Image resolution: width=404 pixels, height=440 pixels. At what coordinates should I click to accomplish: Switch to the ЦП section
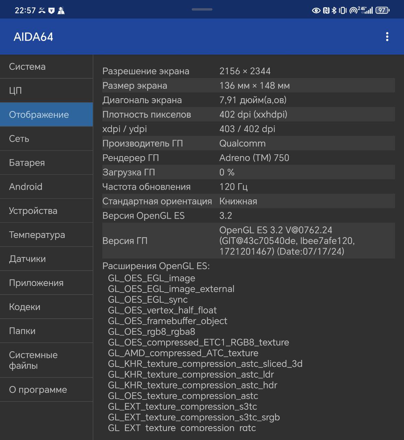(x=46, y=91)
